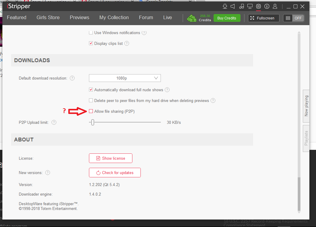This screenshot has height=227, width=316.
Task: Go to the Featured tab
Action: coord(16,18)
